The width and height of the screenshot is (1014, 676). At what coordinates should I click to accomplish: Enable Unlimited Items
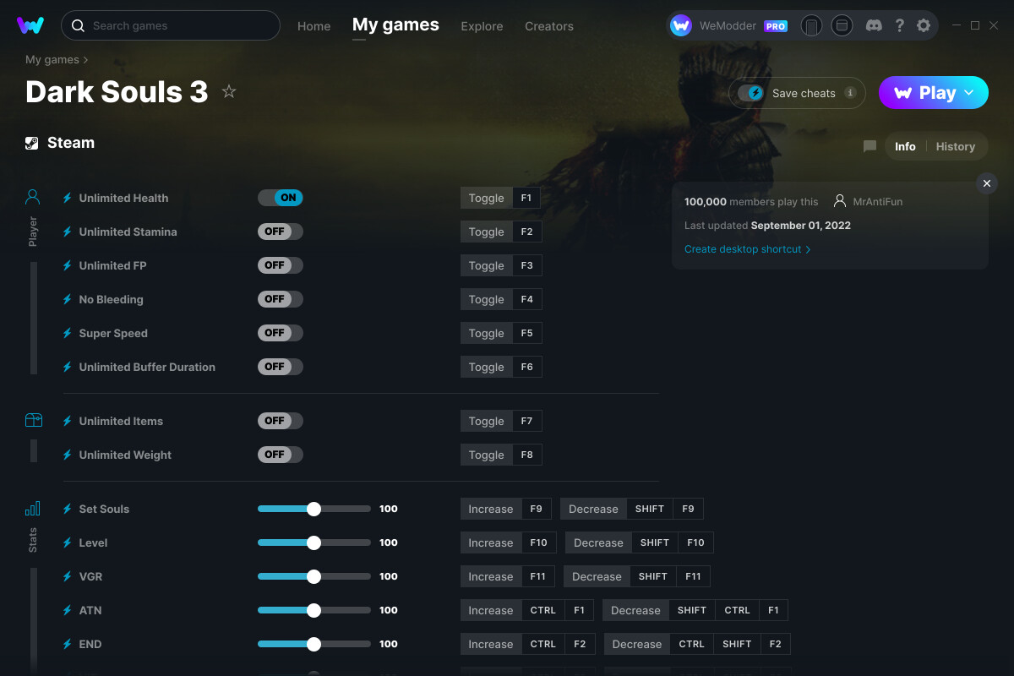pyautogui.click(x=280, y=420)
